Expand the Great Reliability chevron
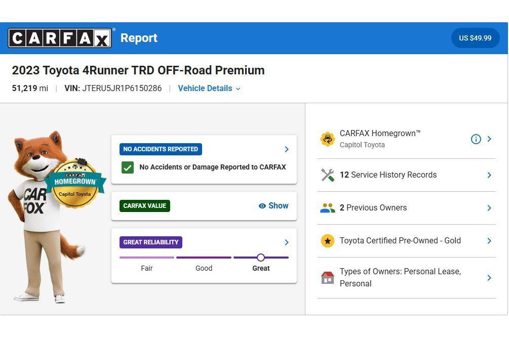This screenshot has width=509, height=339. (x=287, y=242)
